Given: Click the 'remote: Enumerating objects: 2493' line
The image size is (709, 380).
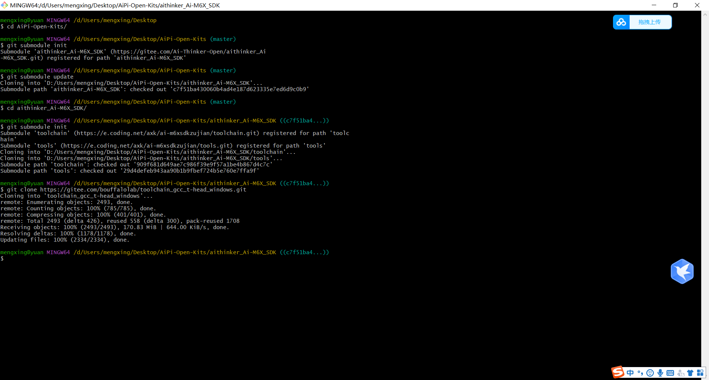Looking at the screenshot, I should 66,202.
